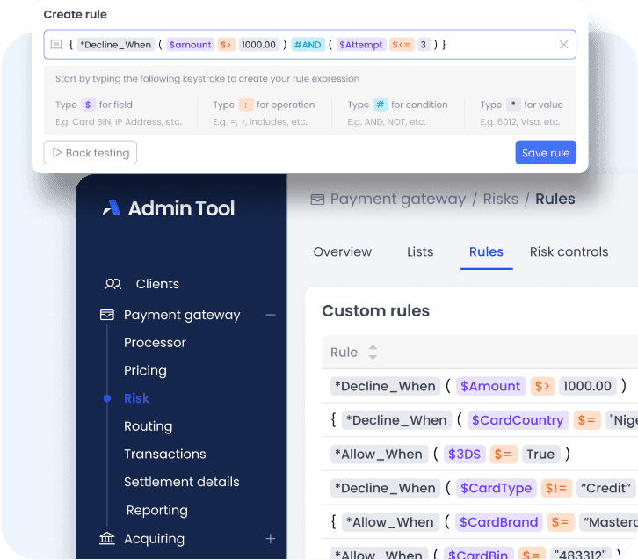This screenshot has height=560, width=638.
Task: Open Routing in the sidebar
Action: coord(149,426)
